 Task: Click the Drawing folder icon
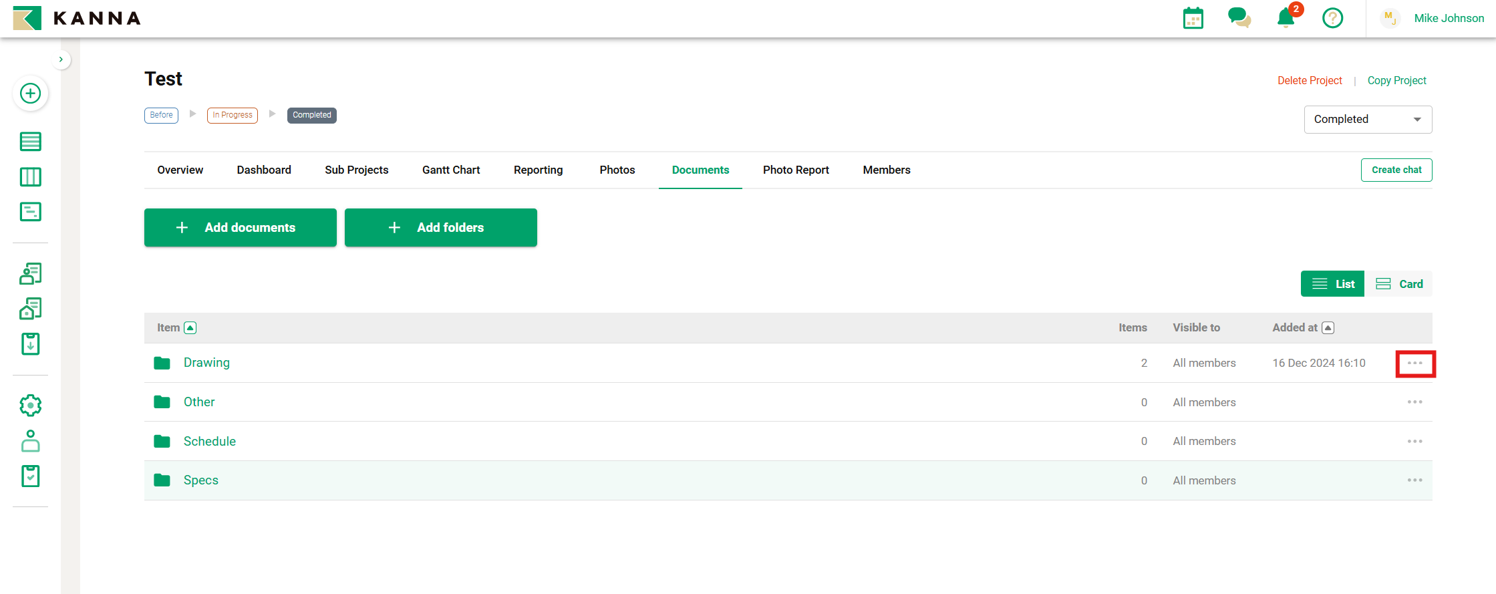coord(162,363)
